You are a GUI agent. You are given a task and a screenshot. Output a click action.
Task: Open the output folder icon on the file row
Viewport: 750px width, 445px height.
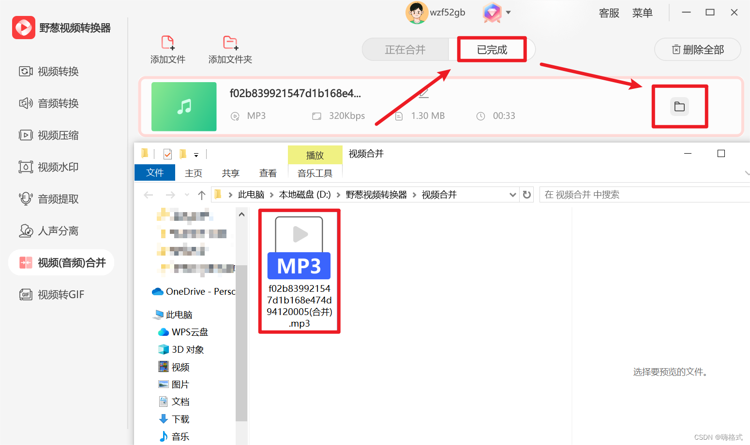679,106
